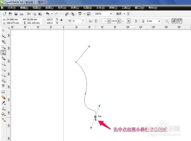
Task: Open the 文件(F) menu
Action: point(11,8)
